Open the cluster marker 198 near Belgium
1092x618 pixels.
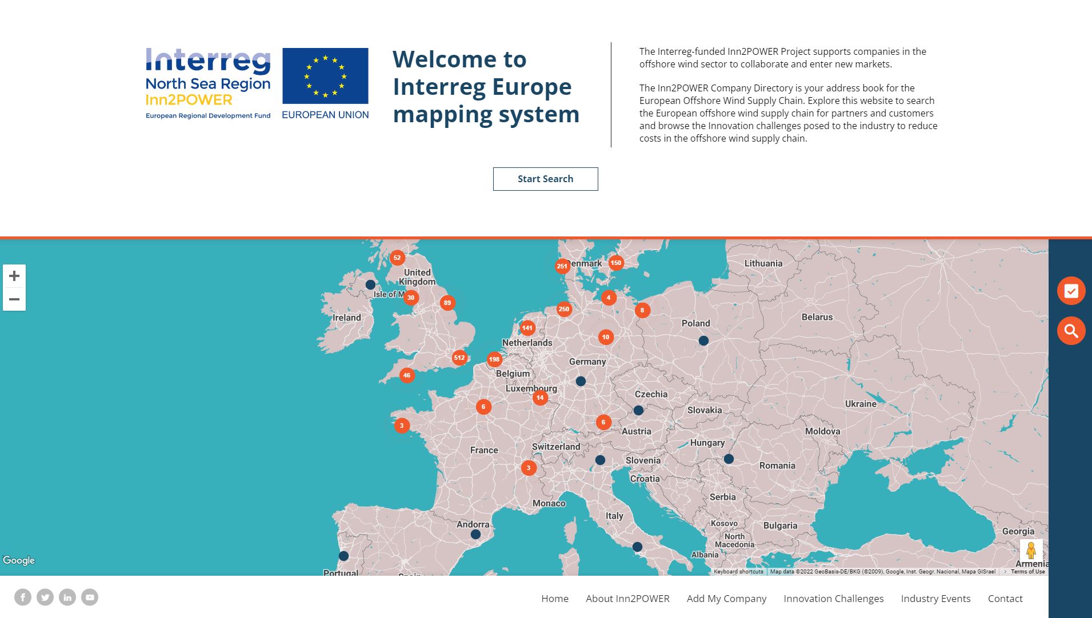[x=494, y=359]
